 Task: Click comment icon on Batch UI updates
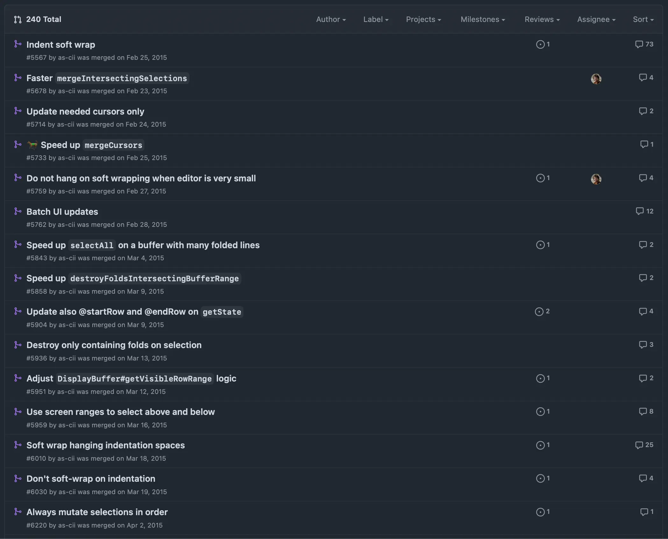tap(639, 211)
